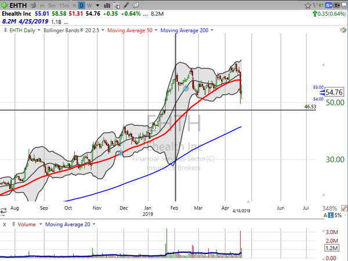
Task: Click the small triangle marker left of the Jun label
Action: click(248, 201)
